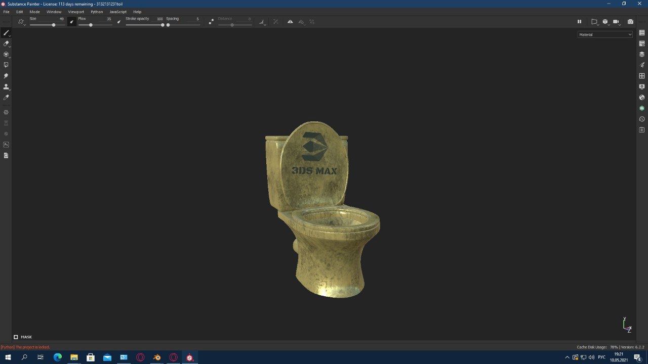The height and width of the screenshot is (364, 648).
Task: Click the 3D toilet model in viewport
Action: (322, 209)
